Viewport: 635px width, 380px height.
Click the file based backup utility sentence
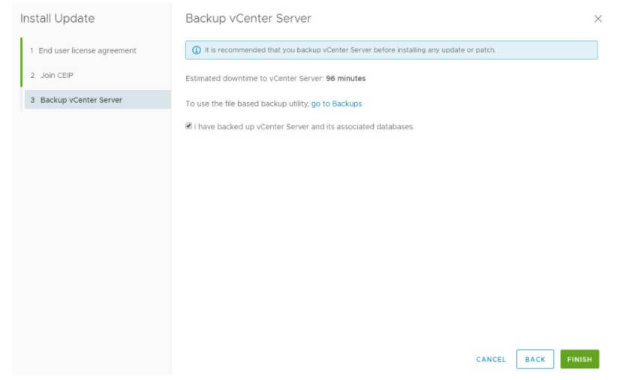tap(247, 104)
